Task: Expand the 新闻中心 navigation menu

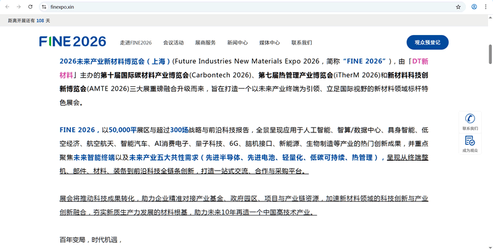Action: coord(237,42)
